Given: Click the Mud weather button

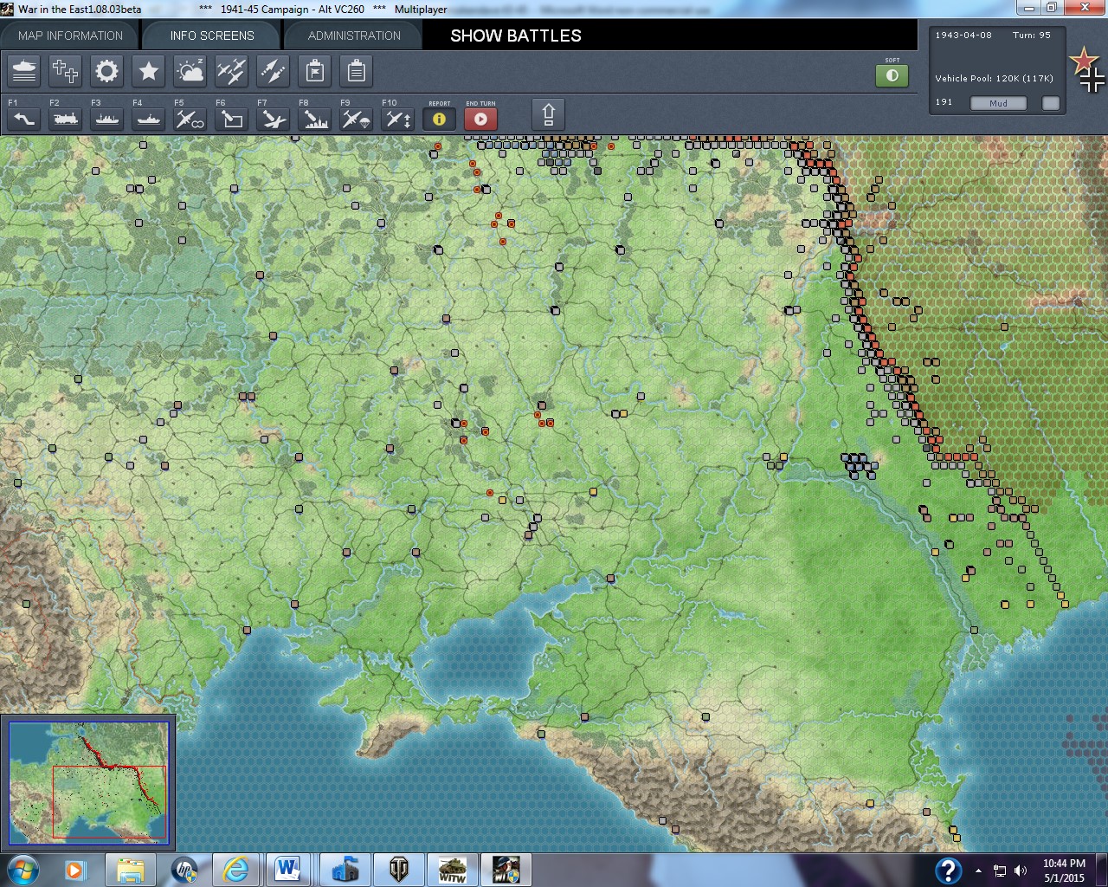Looking at the screenshot, I should [998, 103].
